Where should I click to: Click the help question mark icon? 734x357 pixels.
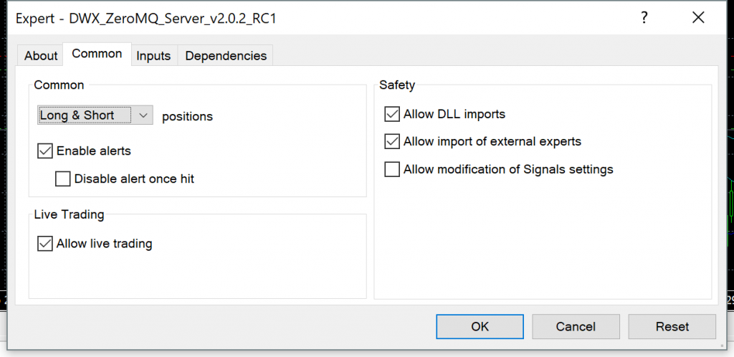pyautogui.click(x=646, y=19)
